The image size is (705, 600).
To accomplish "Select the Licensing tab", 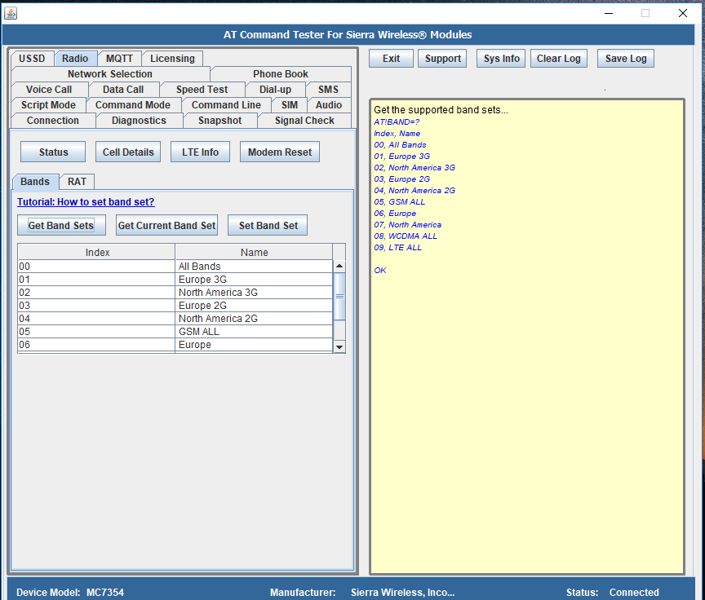I will click(x=172, y=59).
